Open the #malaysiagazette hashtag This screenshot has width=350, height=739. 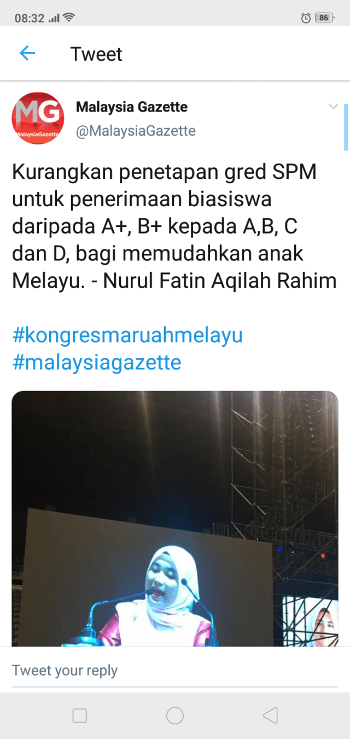[x=97, y=362]
